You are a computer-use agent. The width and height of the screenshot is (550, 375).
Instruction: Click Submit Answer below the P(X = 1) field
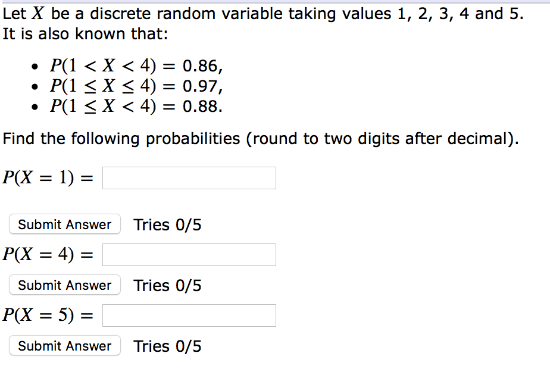[x=64, y=224]
